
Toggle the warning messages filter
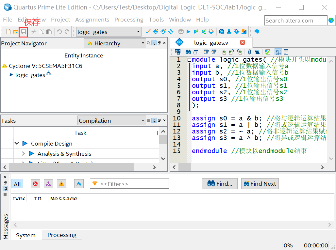tap(61, 184)
